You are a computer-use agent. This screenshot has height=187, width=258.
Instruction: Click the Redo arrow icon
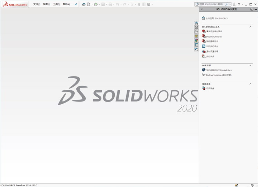(x=125, y=5)
